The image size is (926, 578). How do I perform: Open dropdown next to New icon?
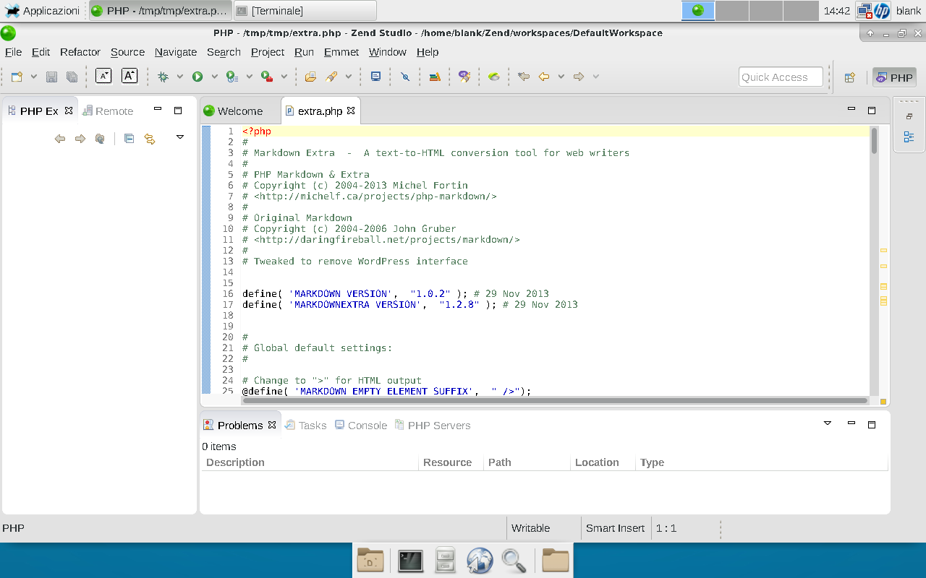click(x=33, y=77)
